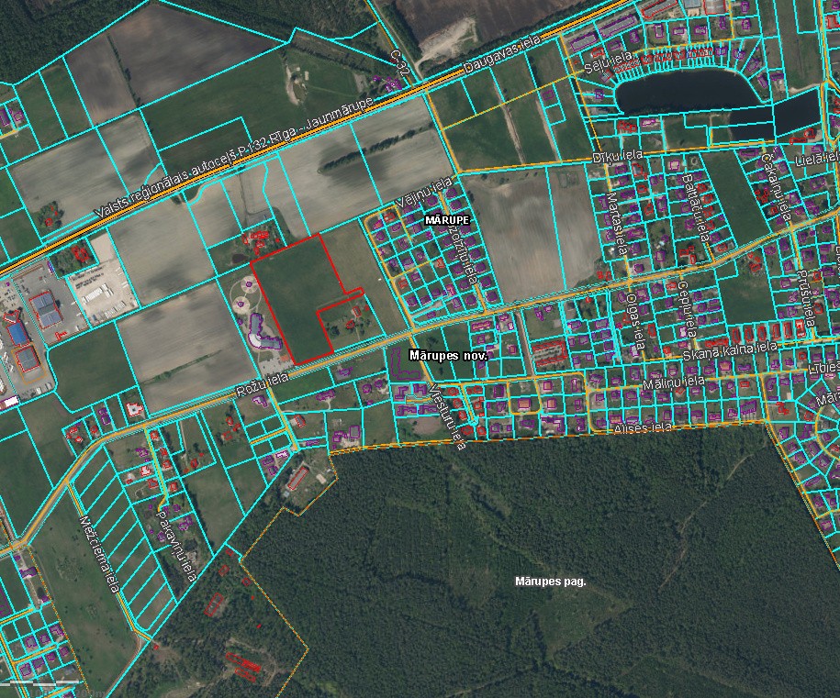840x698 pixels.
Task: Select the Dīķu iela street label
Action: tap(618, 156)
